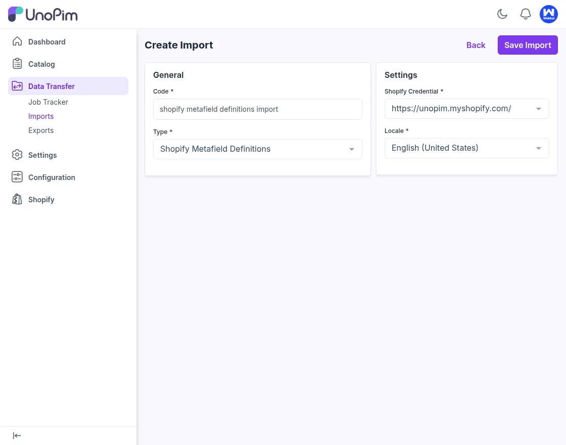Viewport: 566px width, 445px height.
Task: Click the Code input field
Action: coord(258,109)
